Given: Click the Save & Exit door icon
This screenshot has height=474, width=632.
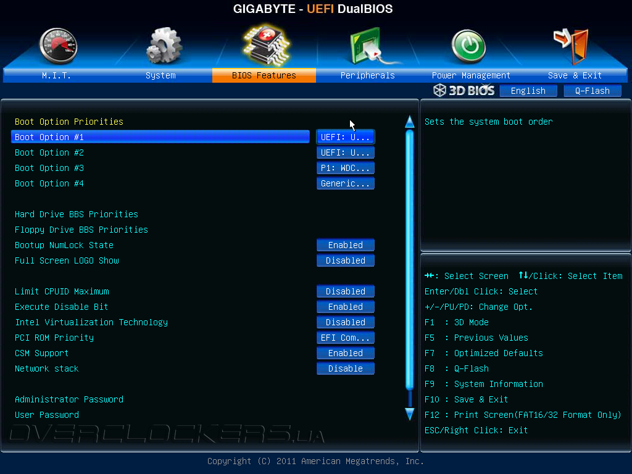Looking at the screenshot, I should pyautogui.click(x=572, y=46).
